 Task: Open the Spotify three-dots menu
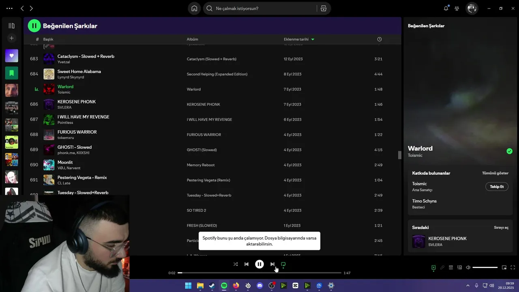coord(9,8)
